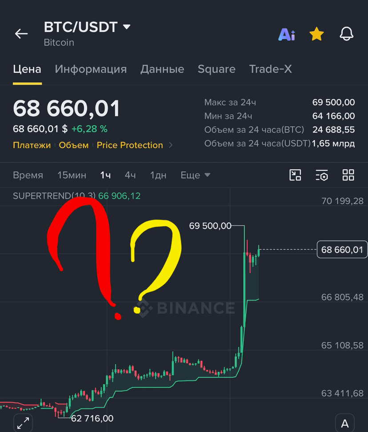Image resolution: width=368 pixels, height=432 pixels.
Task: Tap the 62 716,00 low marker on chart
Action: (92, 419)
